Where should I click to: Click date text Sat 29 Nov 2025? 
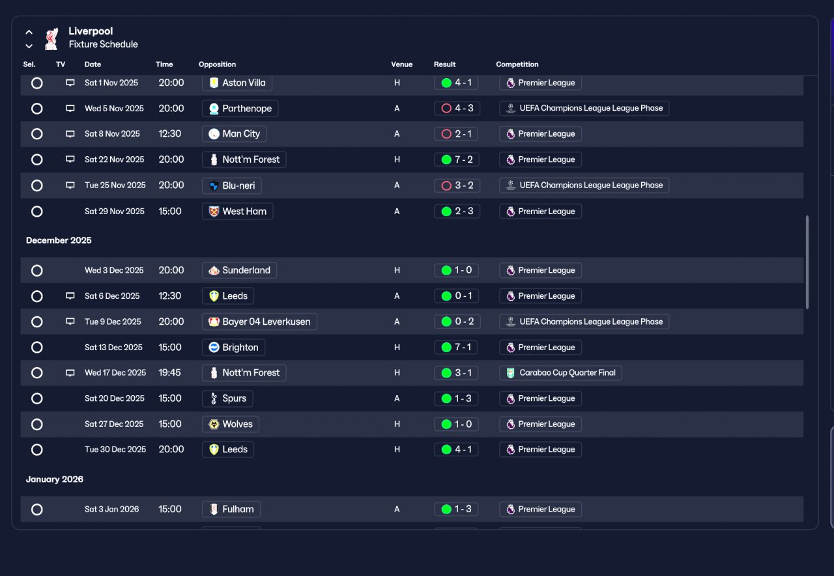coord(115,212)
